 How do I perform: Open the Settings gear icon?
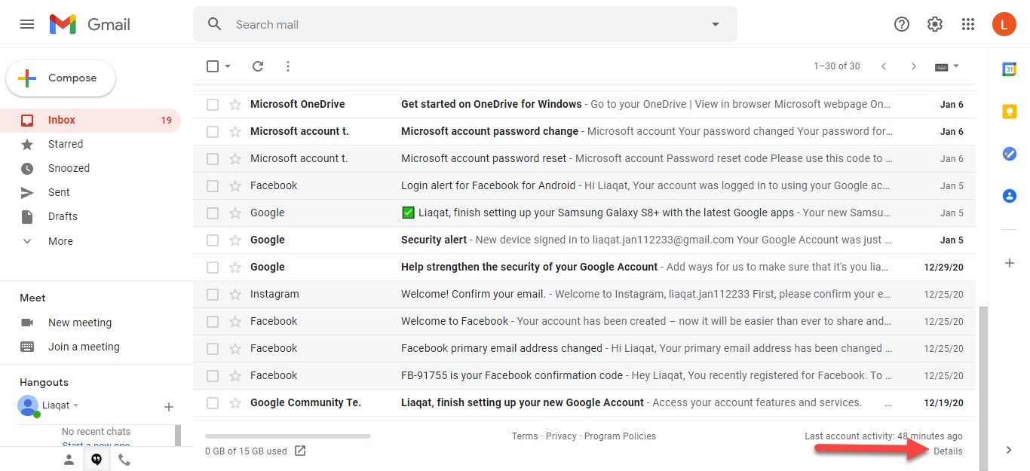[x=935, y=24]
